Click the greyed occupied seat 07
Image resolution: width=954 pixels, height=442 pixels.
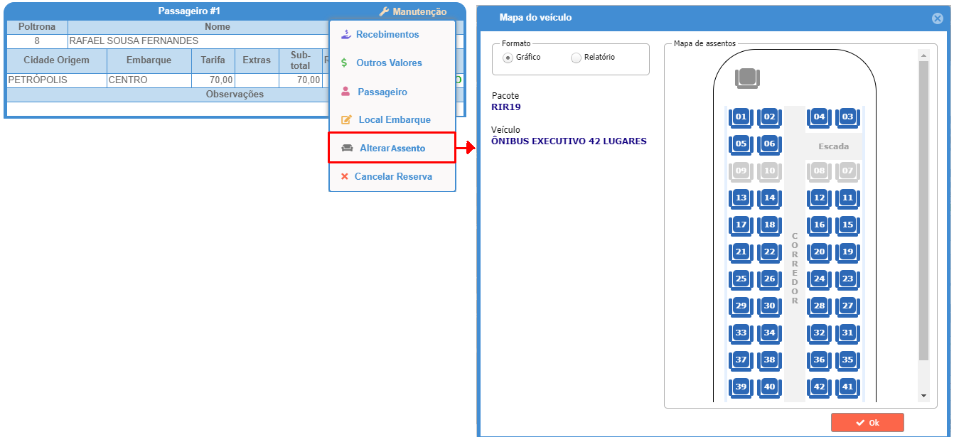(x=847, y=171)
